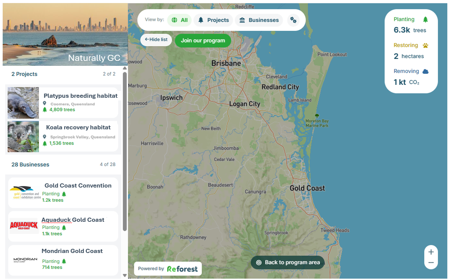Click the 2 hectares statistic
Image resolution: width=449 pixels, height=280 pixels.
409,56
